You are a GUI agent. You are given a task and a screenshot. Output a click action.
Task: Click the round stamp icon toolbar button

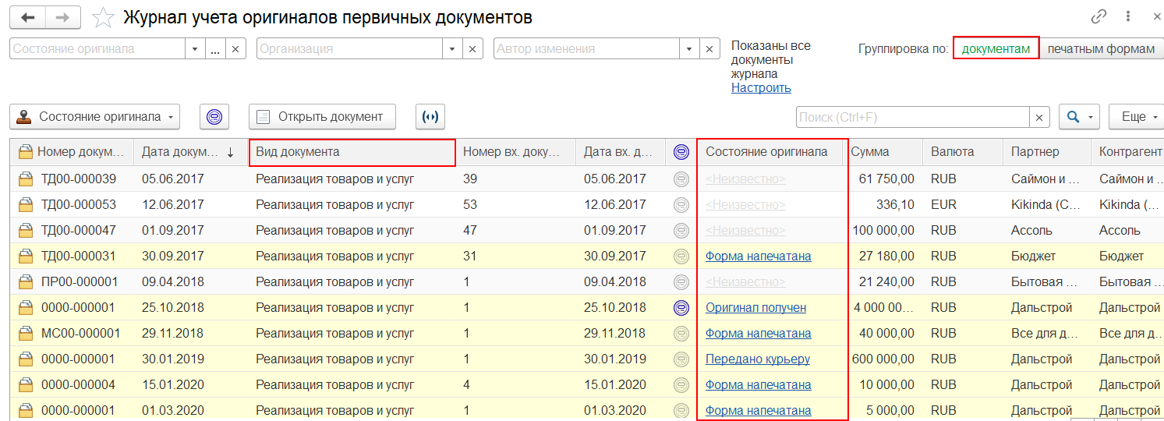214,117
